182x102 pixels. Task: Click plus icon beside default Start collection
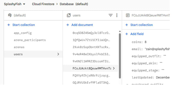coord(9,25)
